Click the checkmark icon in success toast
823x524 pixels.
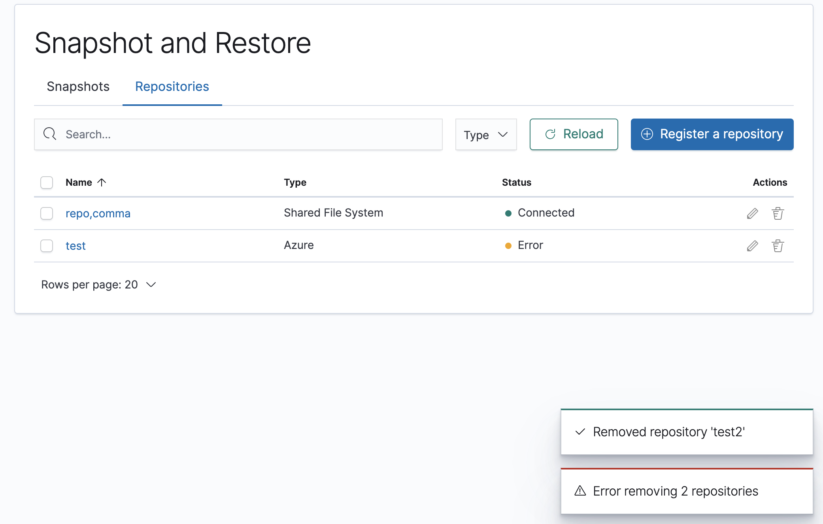(x=580, y=432)
